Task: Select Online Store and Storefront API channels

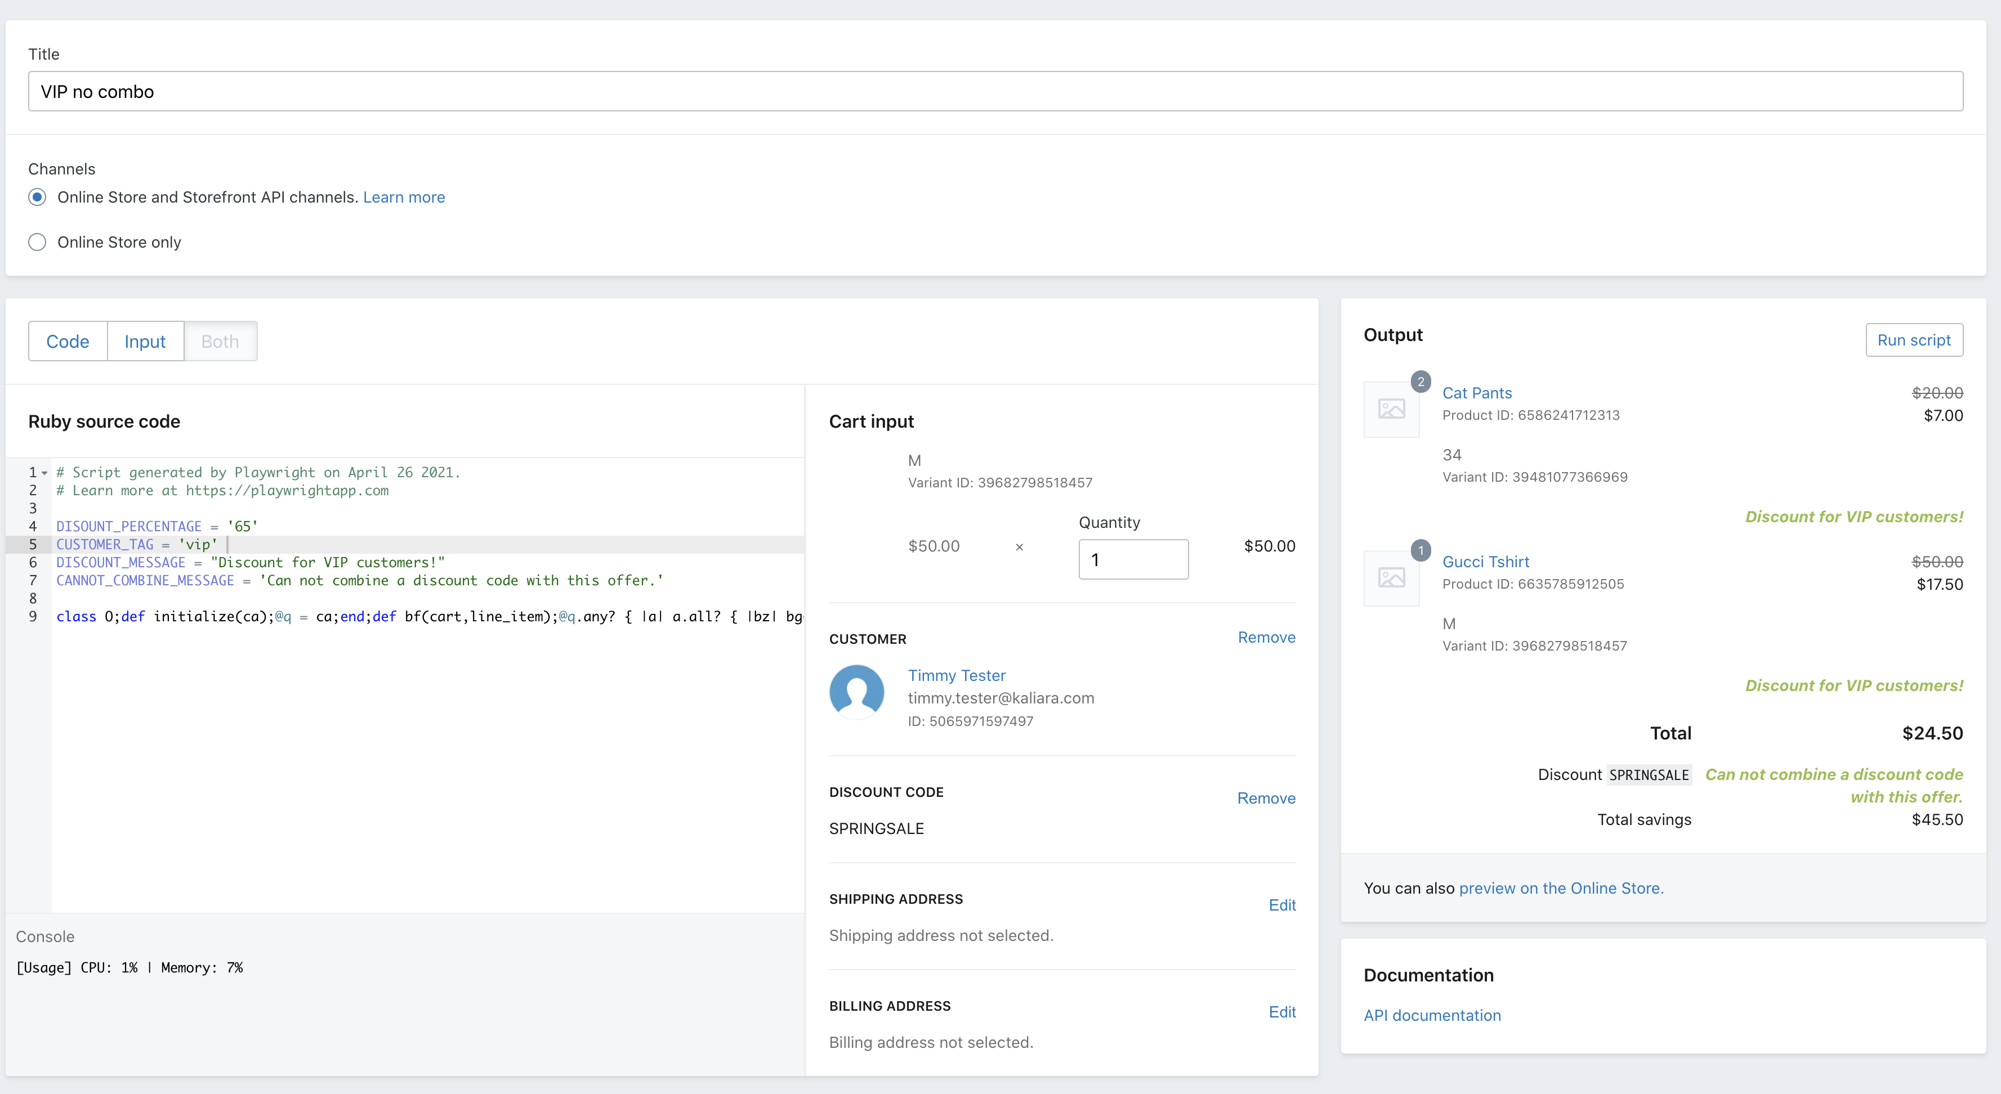Action: click(37, 197)
